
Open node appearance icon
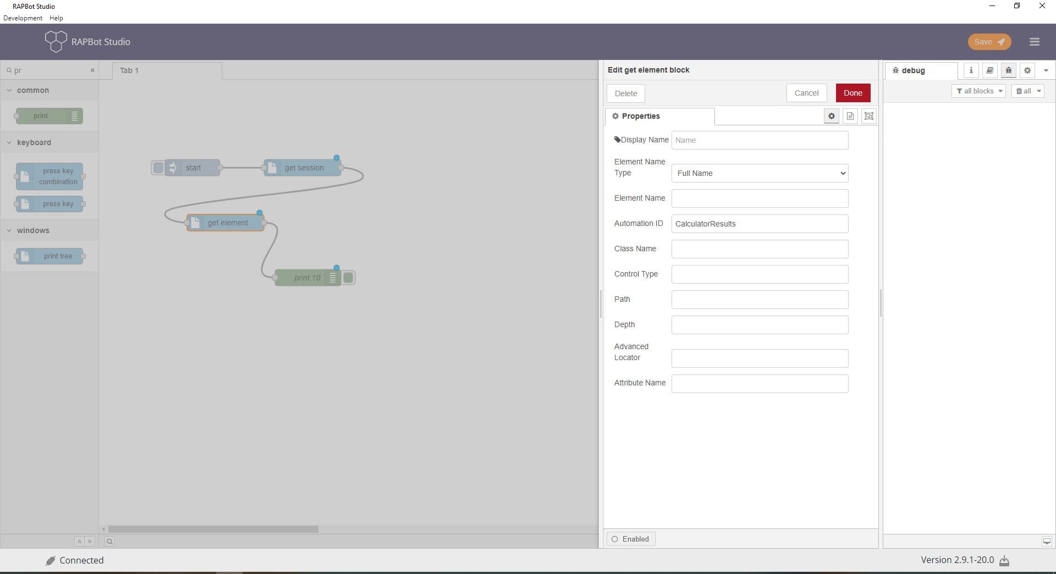coord(869,116)
